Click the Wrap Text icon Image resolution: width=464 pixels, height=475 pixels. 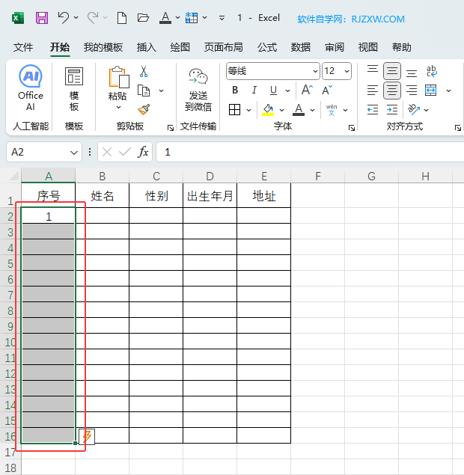(x=431, y=71)
